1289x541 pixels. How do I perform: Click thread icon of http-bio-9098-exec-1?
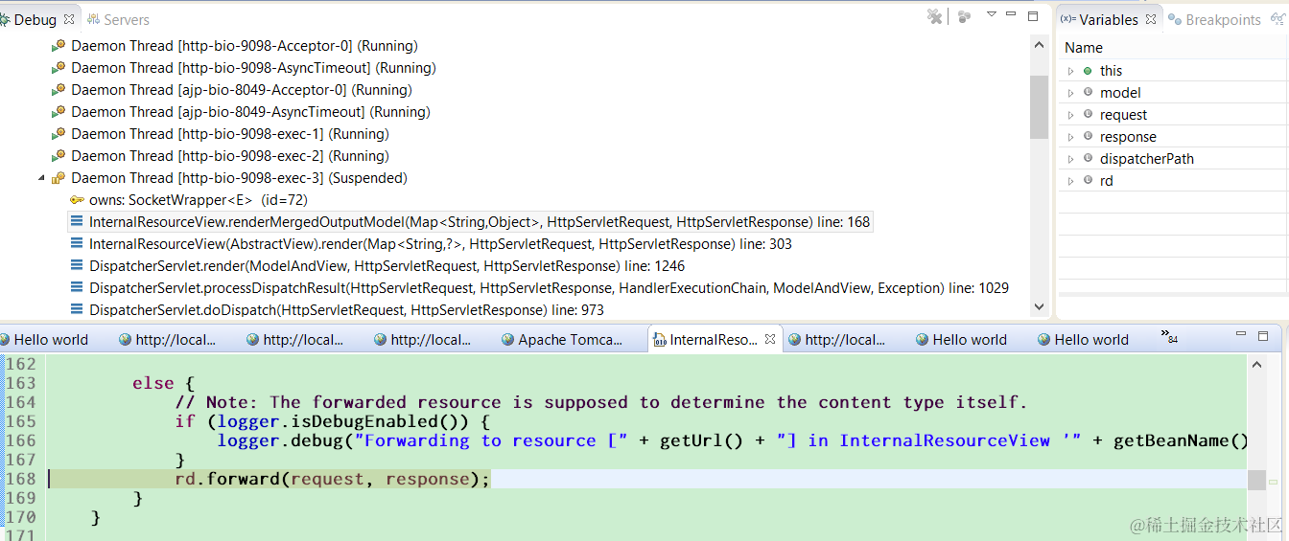[x=59, y=134]
